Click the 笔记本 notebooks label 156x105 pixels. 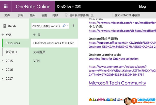click(x=12, y=26)
